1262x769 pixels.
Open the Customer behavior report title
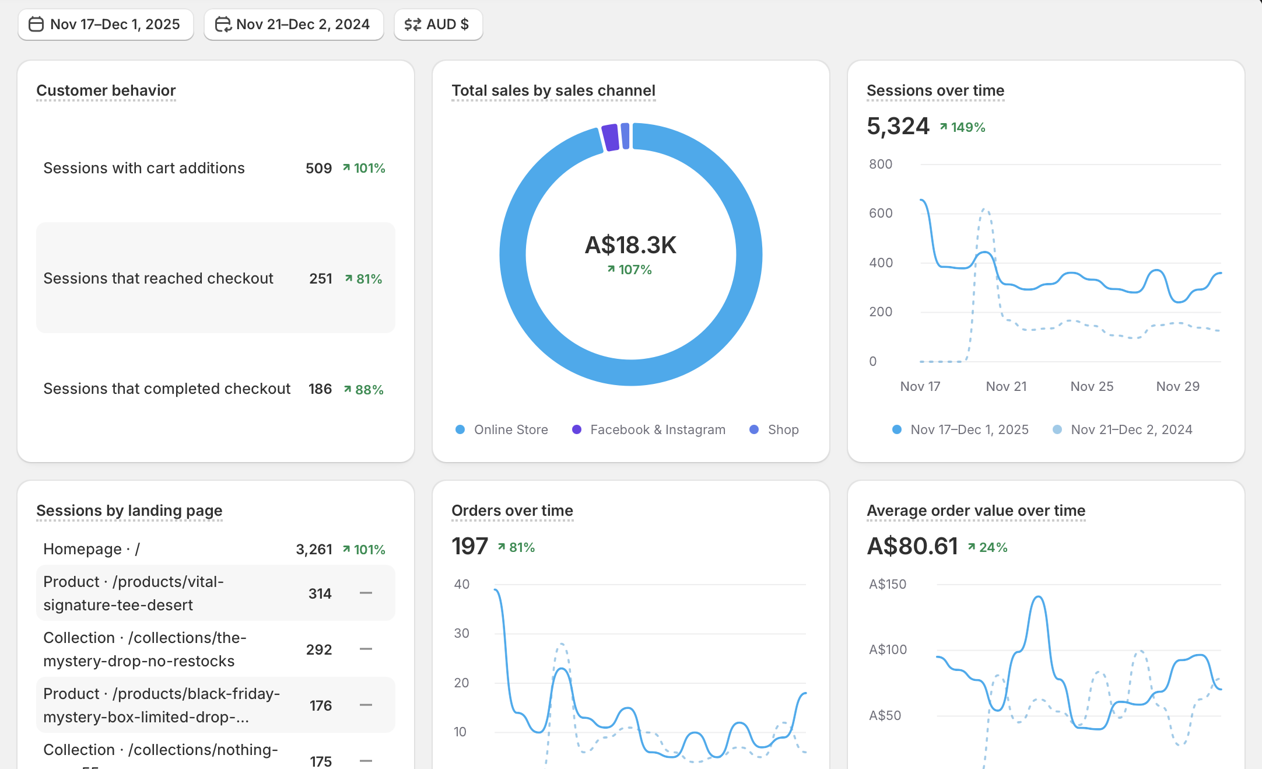106,90
